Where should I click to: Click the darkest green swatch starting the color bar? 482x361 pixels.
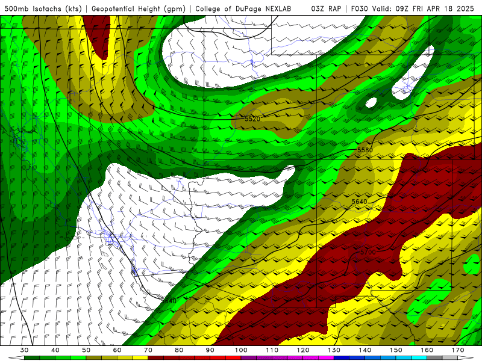(32, 358)
